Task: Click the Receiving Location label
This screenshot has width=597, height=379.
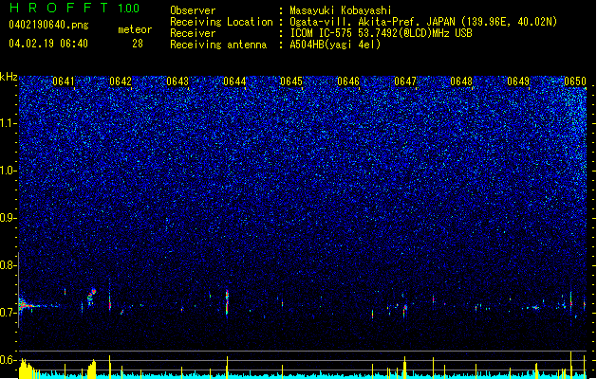Action: coord(221,22)
